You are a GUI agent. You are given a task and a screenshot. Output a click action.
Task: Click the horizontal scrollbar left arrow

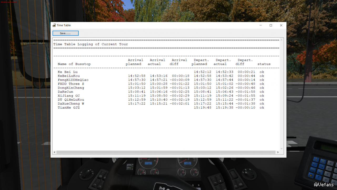(55, 152)
